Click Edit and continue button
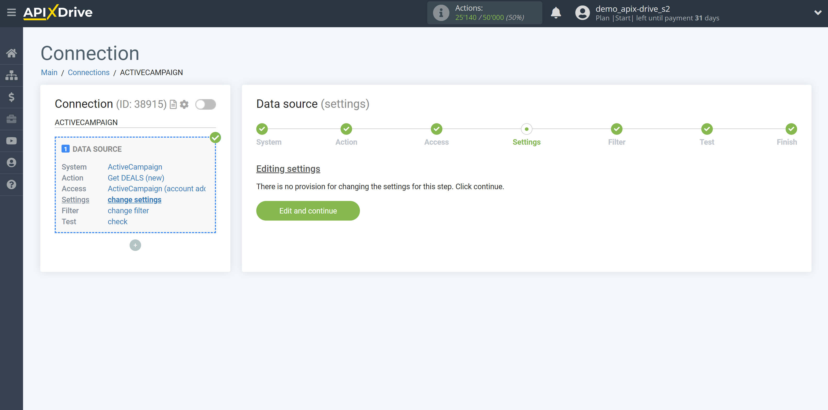This screenshot has height=410, width=828. 308,211
